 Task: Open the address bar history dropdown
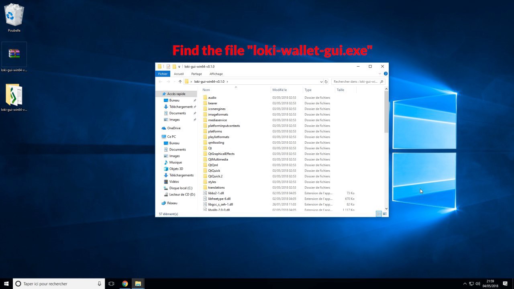(x=321, y=81)
